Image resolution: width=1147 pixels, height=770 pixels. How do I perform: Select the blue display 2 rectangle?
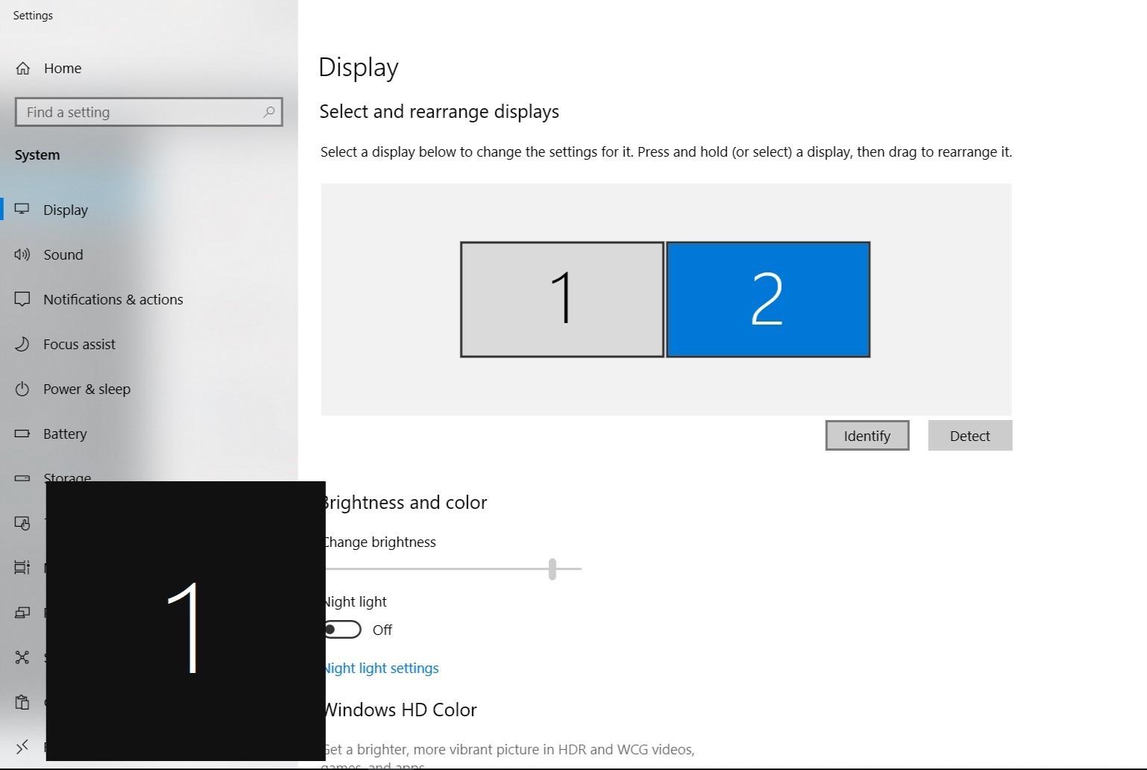[x=768, y=299]
